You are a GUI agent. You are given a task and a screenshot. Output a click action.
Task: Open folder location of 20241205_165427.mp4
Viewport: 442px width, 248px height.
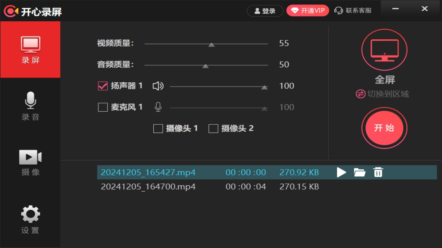click(x=360, y=172)
